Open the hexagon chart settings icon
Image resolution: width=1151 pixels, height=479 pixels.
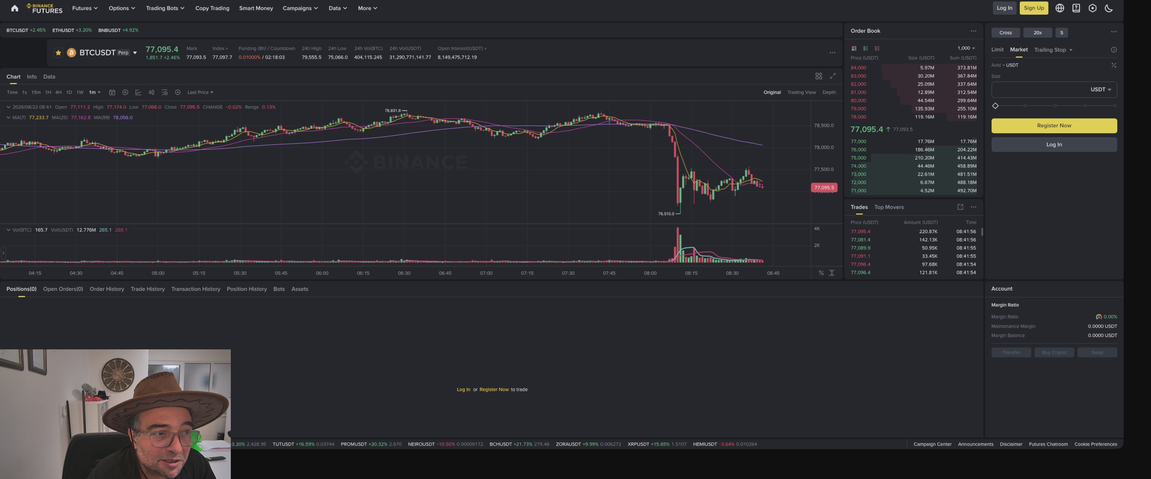[x=178, y=93]
